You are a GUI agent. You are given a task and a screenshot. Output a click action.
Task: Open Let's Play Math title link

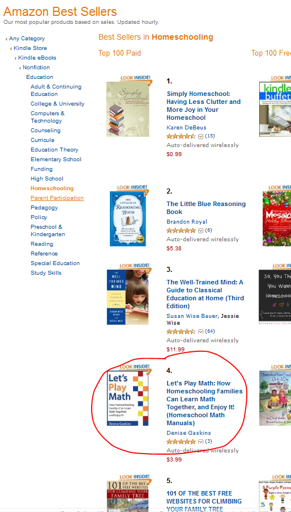pos(205,403)
